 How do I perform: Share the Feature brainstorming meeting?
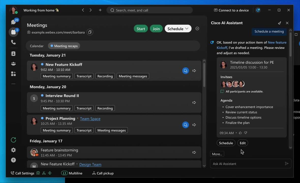click(x=194, y=152)
